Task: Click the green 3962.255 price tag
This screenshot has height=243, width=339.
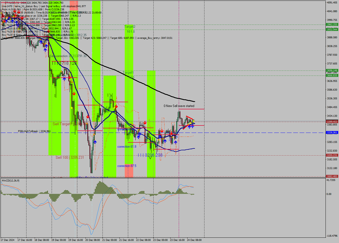Action: click(x=332, y=24)
